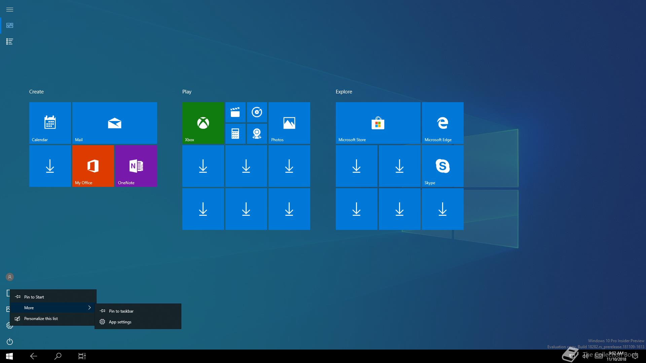This screenshot has width=646, height=363.
Task: Open Action Center notifications icon
Action: (635, 356)
